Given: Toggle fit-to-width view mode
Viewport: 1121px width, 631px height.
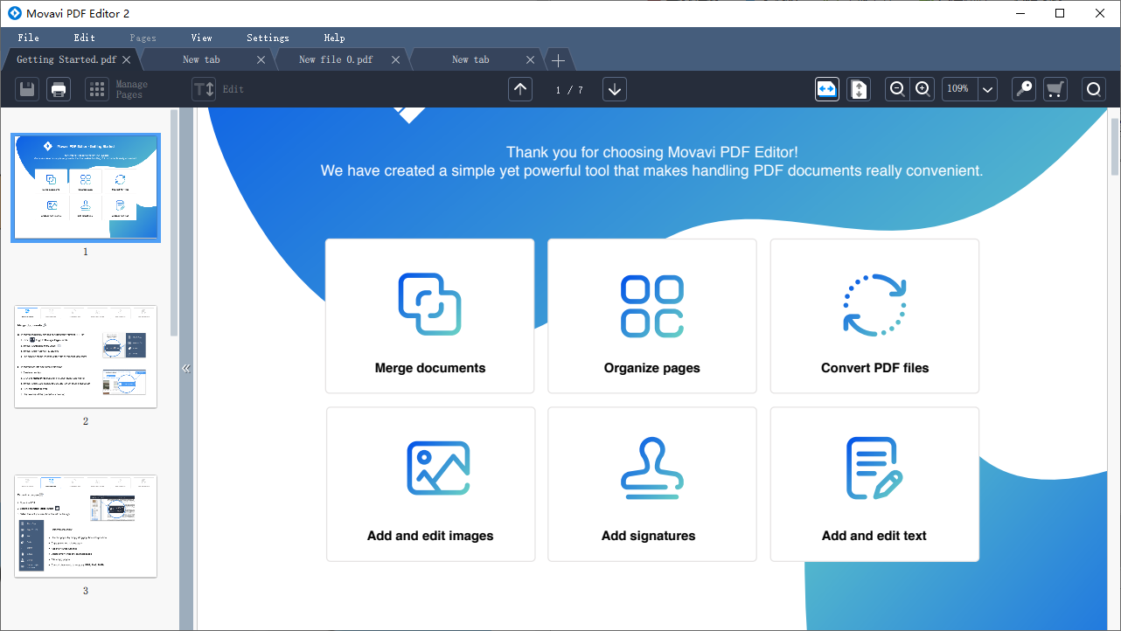Looking at the screenshot, I should (x=827, y=89).
